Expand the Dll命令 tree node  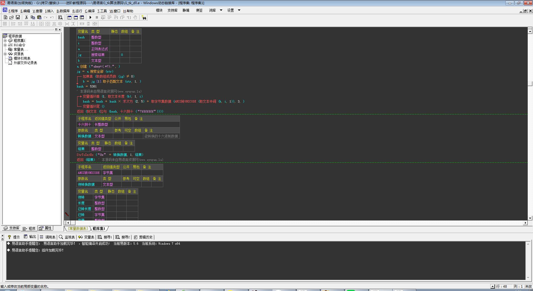5,45
